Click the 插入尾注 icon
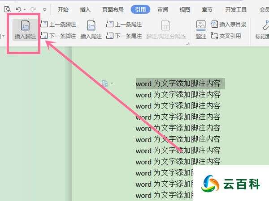The width and height of the screenshot is (269, 201). pos(91,25)
